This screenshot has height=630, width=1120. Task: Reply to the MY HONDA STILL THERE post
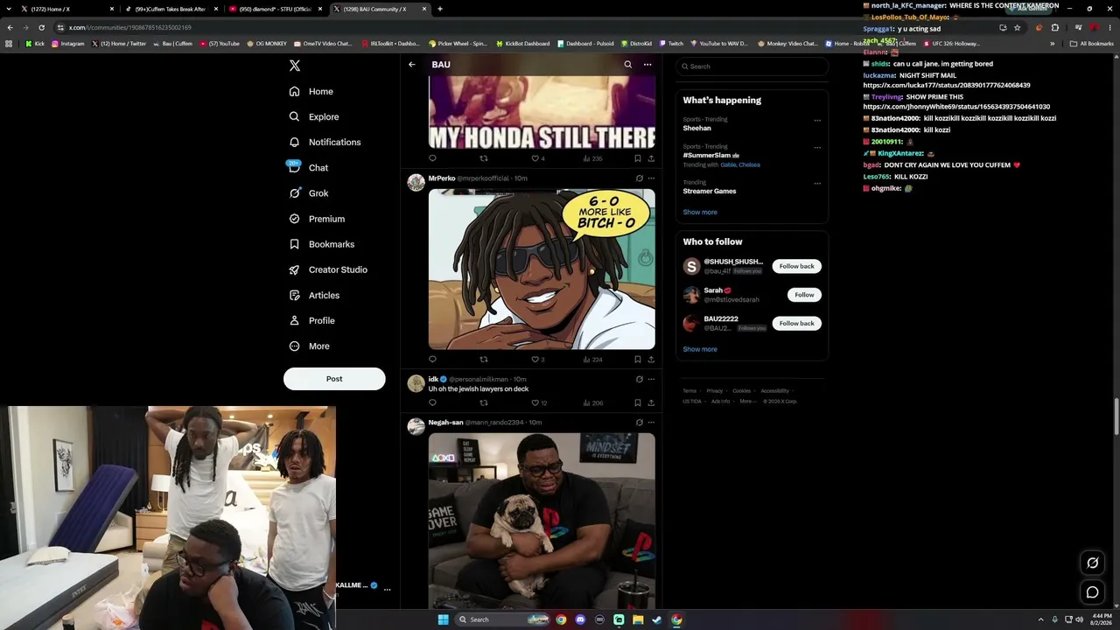(x=432, y=158)
